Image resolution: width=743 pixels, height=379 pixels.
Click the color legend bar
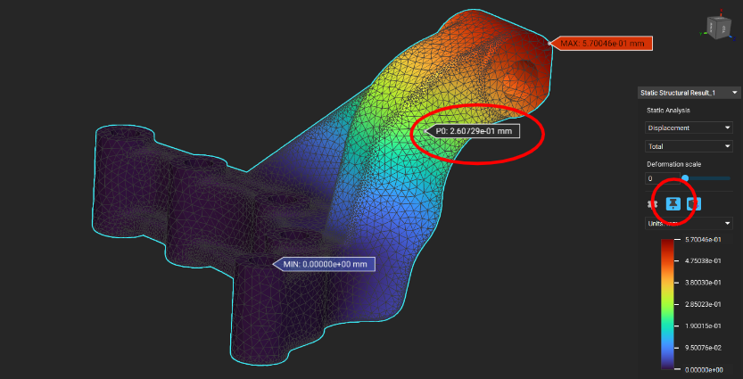tap(668, 304)
